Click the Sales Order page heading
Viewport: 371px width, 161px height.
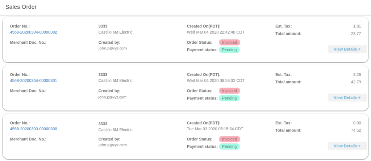(21, 7)
